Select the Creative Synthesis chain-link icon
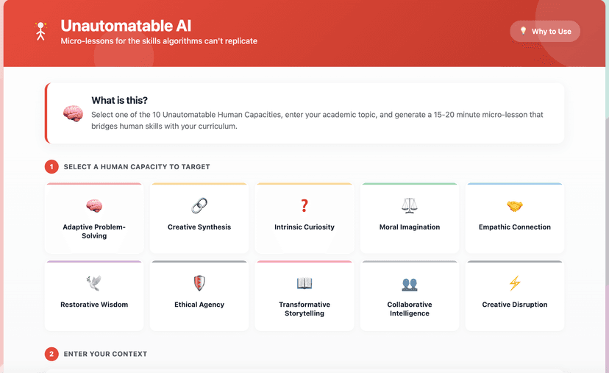The width and height of the screenshot is (609, 373). pyautogui.click(x=199, y=206)
